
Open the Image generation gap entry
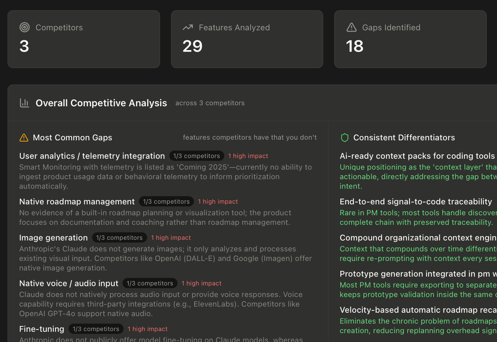pyautogui.click(x=53, y=237)
